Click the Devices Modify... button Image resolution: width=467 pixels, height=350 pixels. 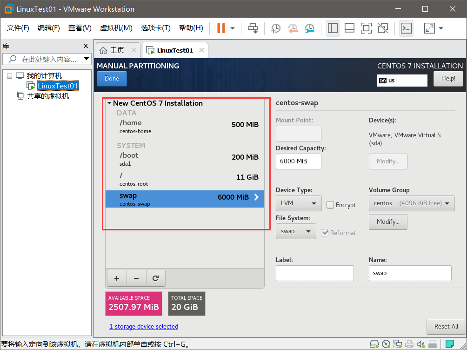pyautogui.click(x=388, y=162)
